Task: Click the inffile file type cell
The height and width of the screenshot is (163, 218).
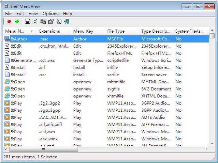Action: 112,67
